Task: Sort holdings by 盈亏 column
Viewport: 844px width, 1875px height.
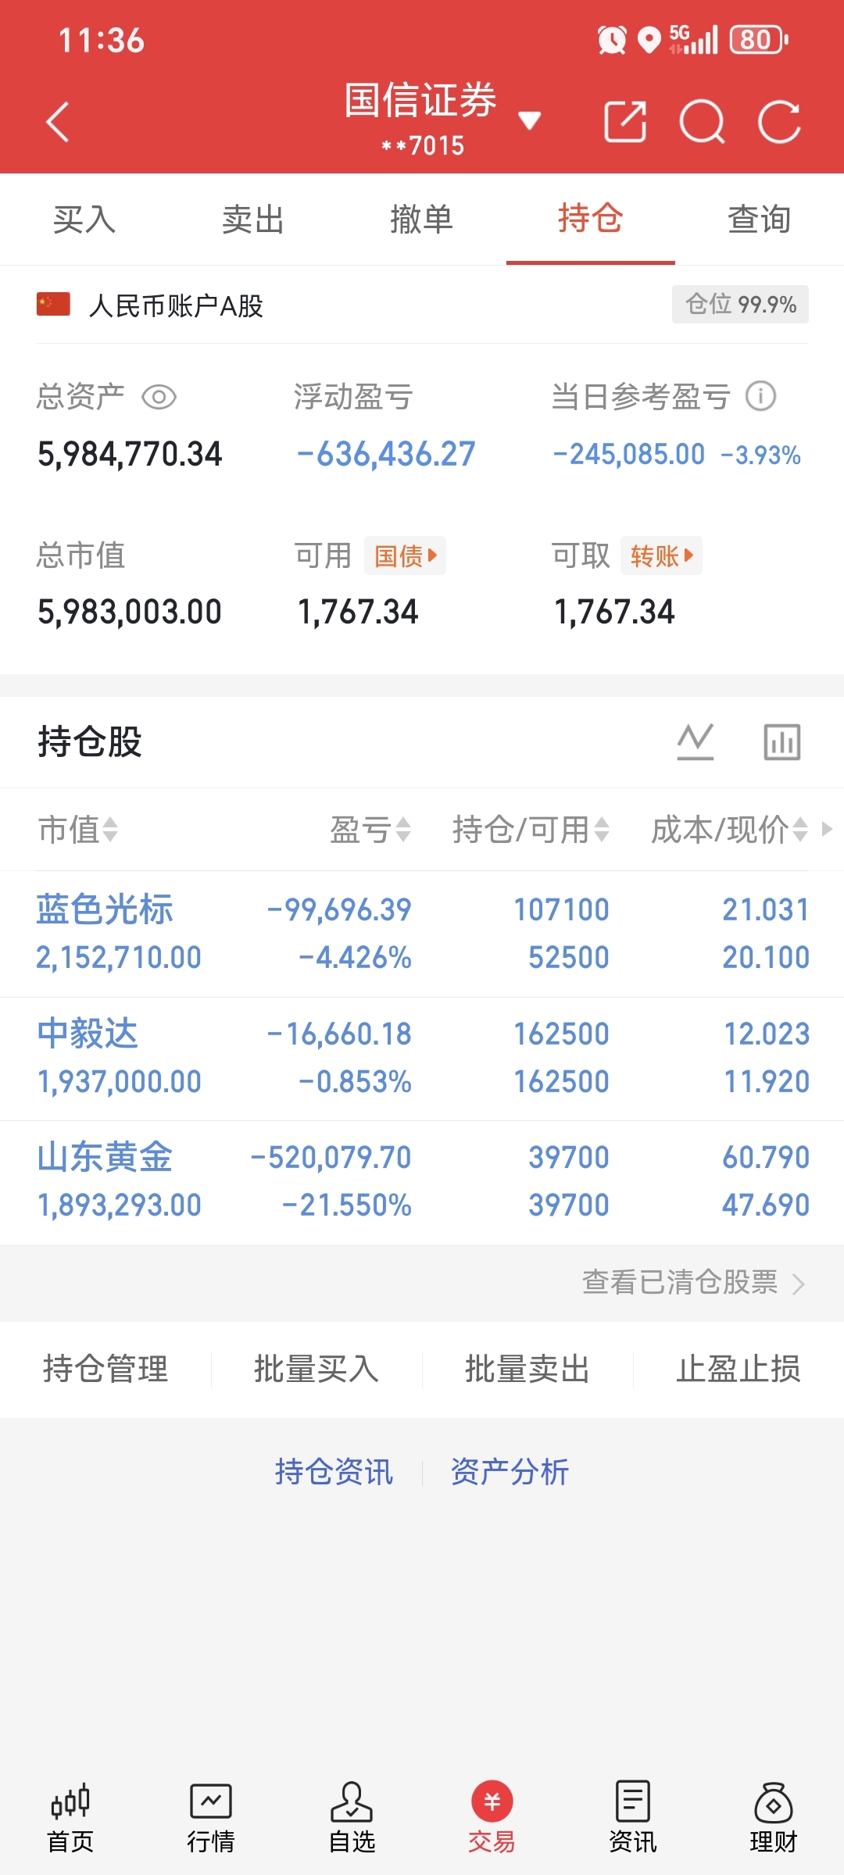Action: [x=370, y=829]
